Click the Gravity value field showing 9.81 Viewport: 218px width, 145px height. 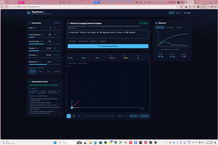click(x=49, y=48)
